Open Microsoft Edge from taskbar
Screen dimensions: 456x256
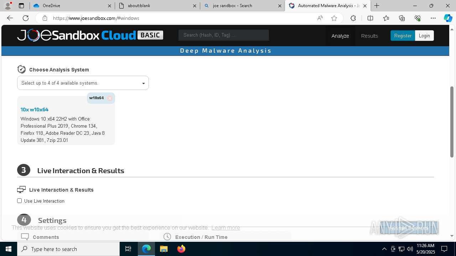click(x=146, y=249)
